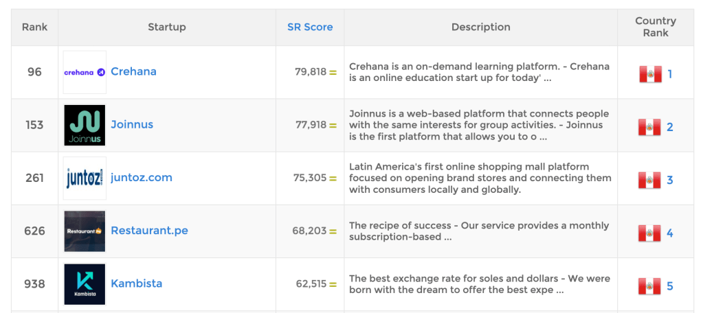
Task: Open the juntoz.com startup link
Action: (x=142, y=178)
